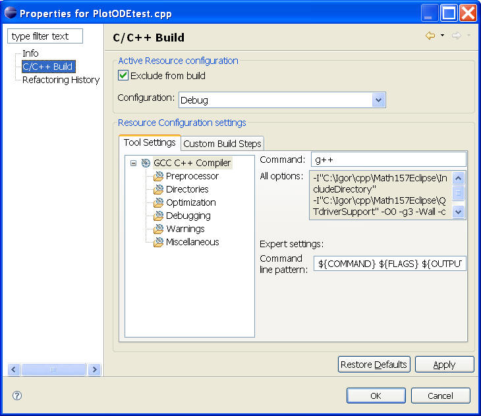Click in the type filter text field
Screen dimensions: 481x416
click(x=45, y=36)
